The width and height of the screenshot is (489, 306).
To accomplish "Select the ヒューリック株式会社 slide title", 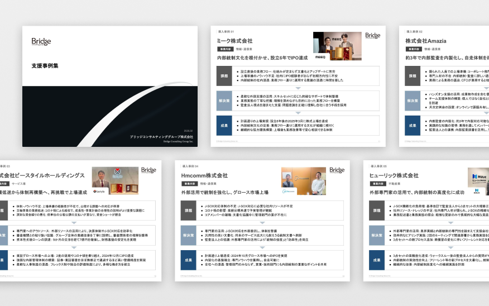I will pyautogui.click(x=394, y=175).
